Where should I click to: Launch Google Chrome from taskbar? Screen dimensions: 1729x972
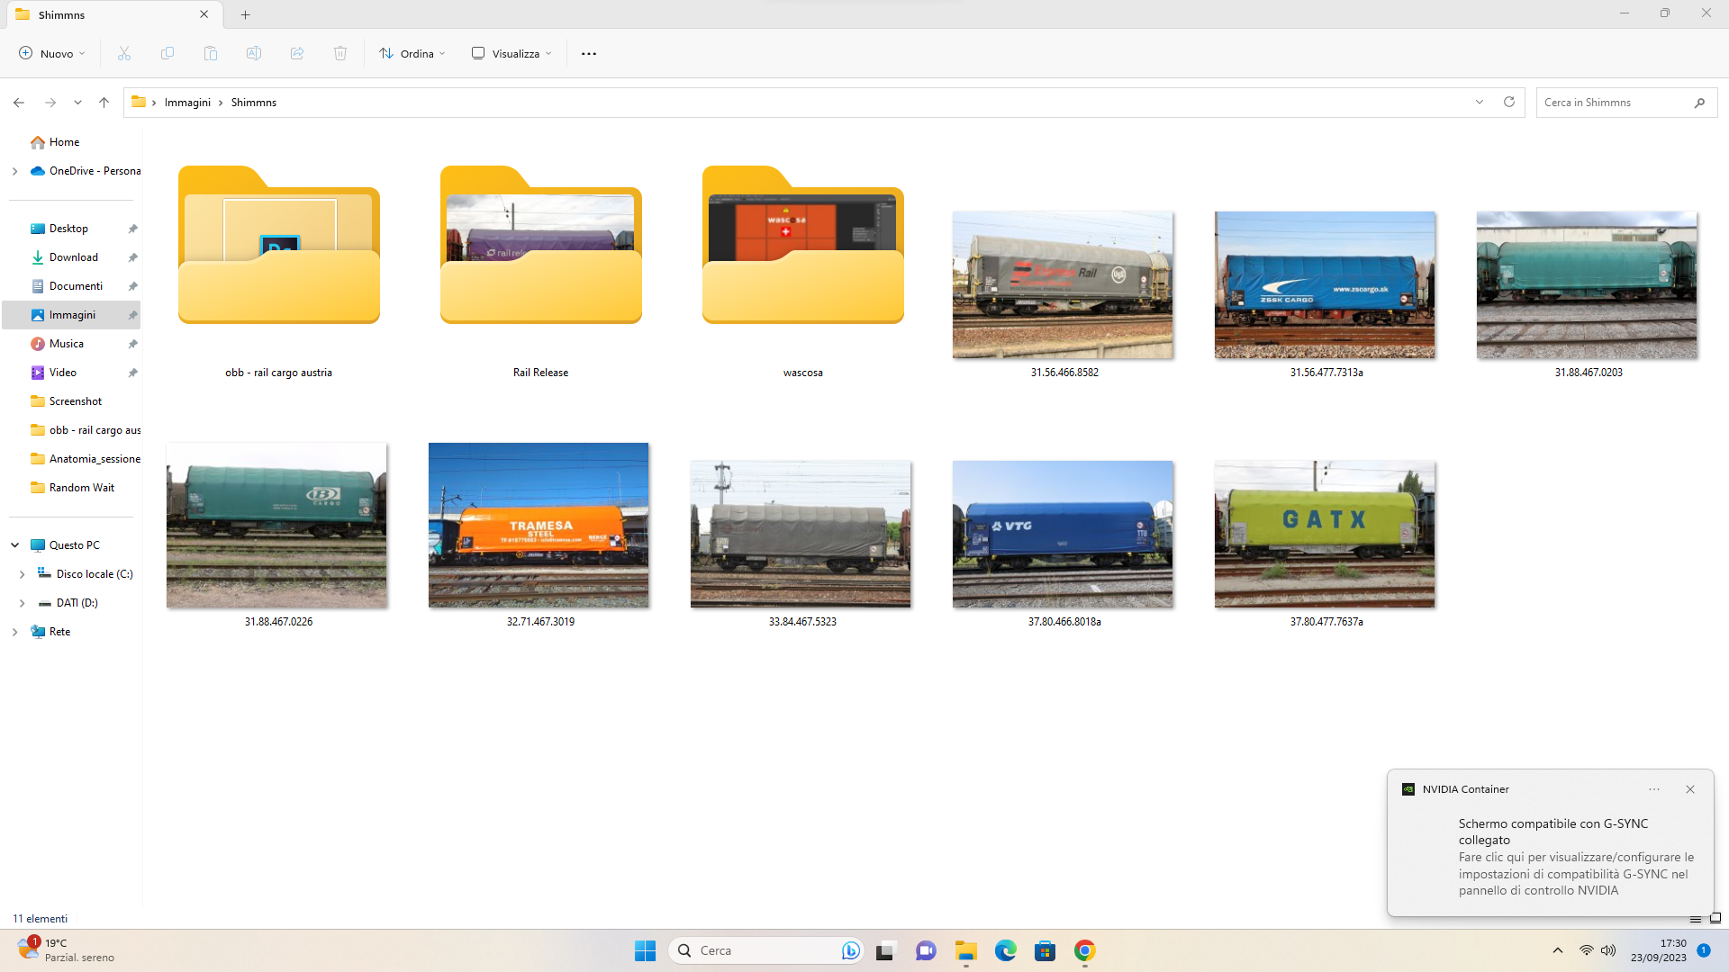pos(1085,950)
